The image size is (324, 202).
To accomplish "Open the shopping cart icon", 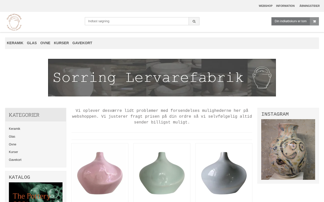I will [314, 21].
